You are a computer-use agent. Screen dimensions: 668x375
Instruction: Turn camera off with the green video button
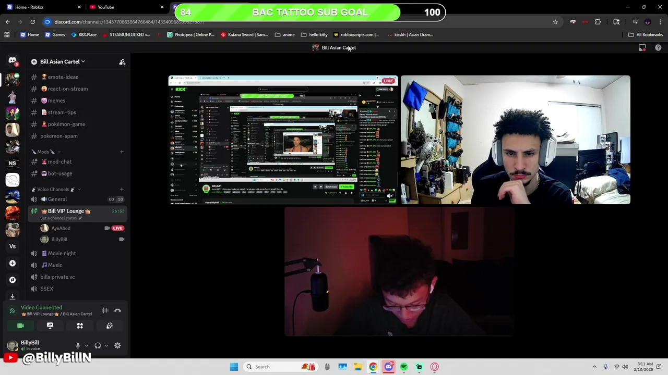pos(20,326)
